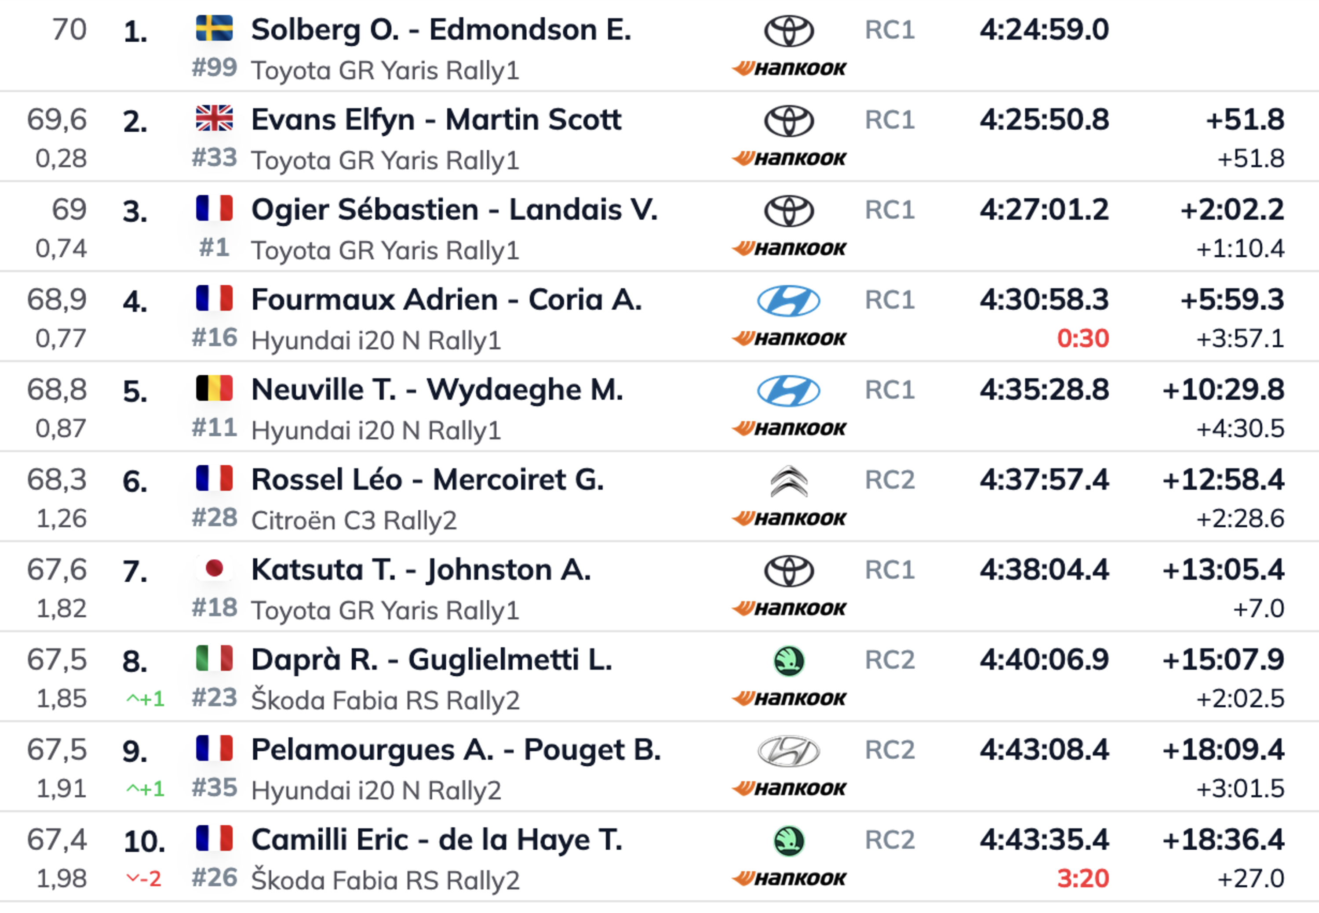
Task: Open Neuville T. - Wydaeghe M. crew entry
Action: tap(437, 390)
